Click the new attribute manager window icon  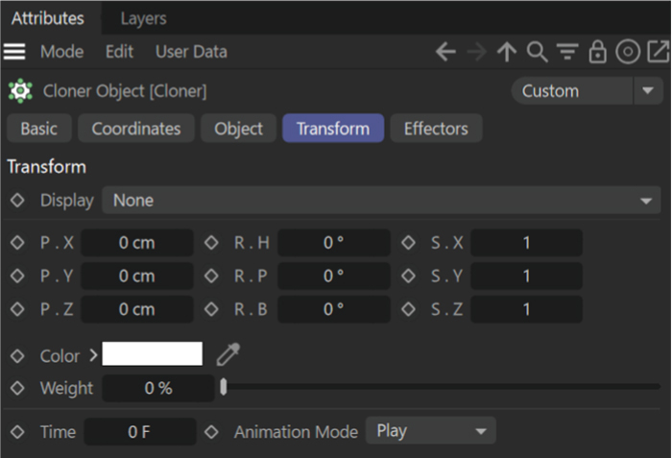pyautogui.click(x=659, y=53)
